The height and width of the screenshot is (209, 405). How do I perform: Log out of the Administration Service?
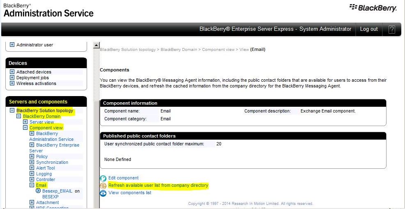(x=369, y=29)
